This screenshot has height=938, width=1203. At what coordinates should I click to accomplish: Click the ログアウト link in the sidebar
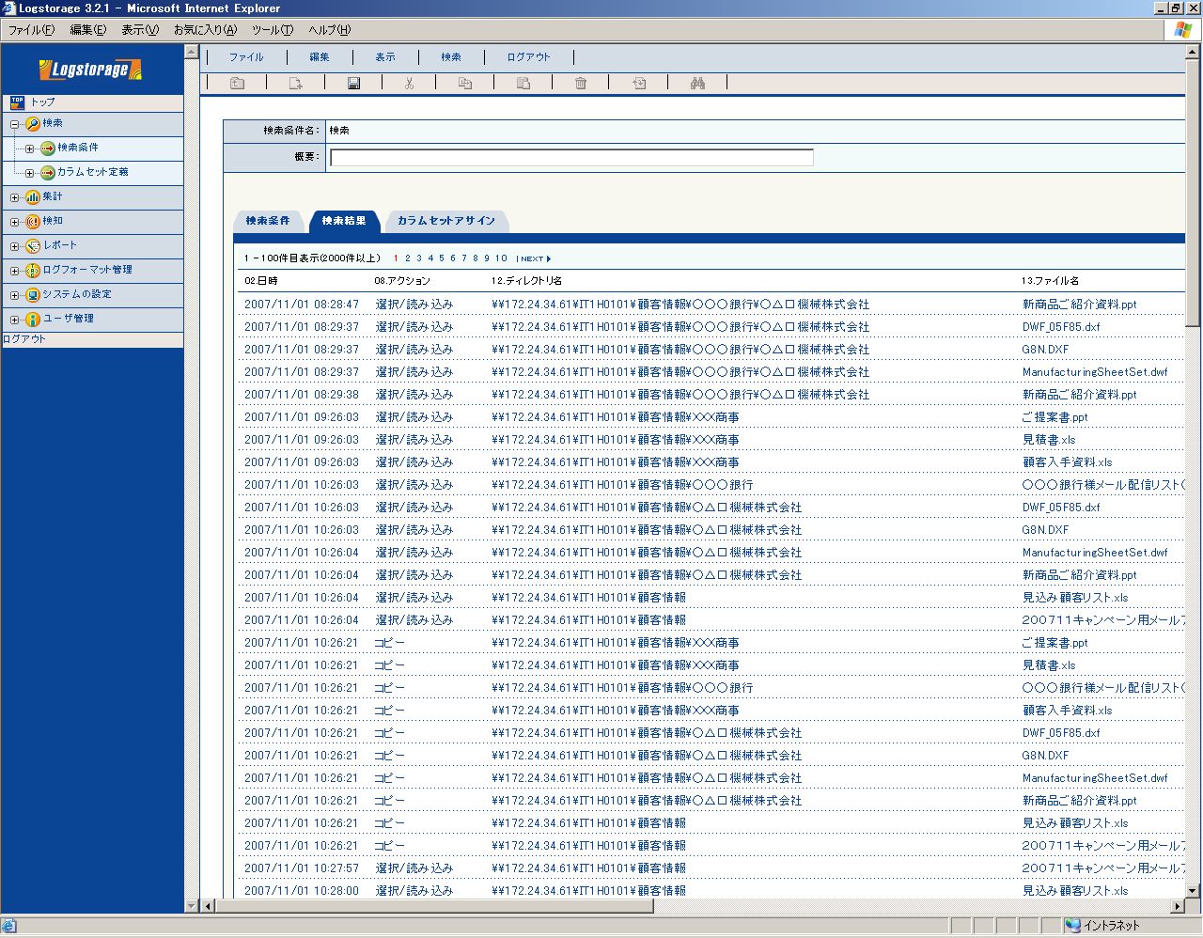pos(24,339)
